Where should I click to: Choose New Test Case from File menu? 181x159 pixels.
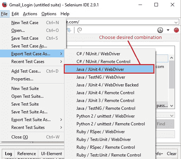pyautogui.click(x=33, y=23)
